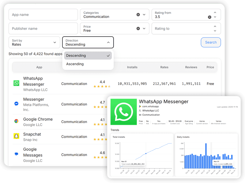Click the Snapchat ghost app icon

pos(16,136)
